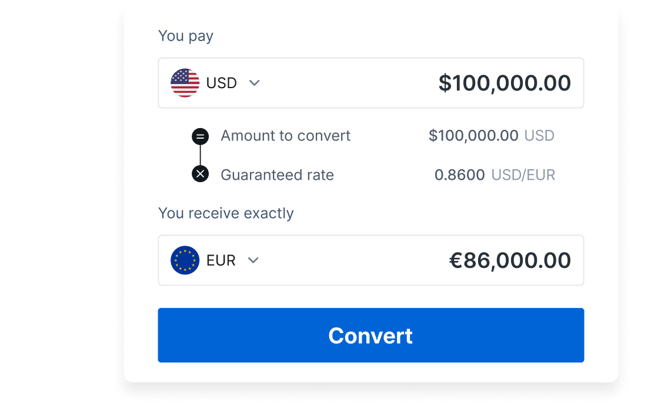Click the $100,000.00 USD conversion amount
The image size is (661, 406).
[x=473, y=136]
